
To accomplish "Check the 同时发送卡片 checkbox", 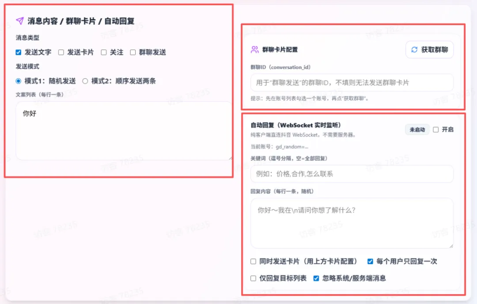I will (x=253, y=262).
